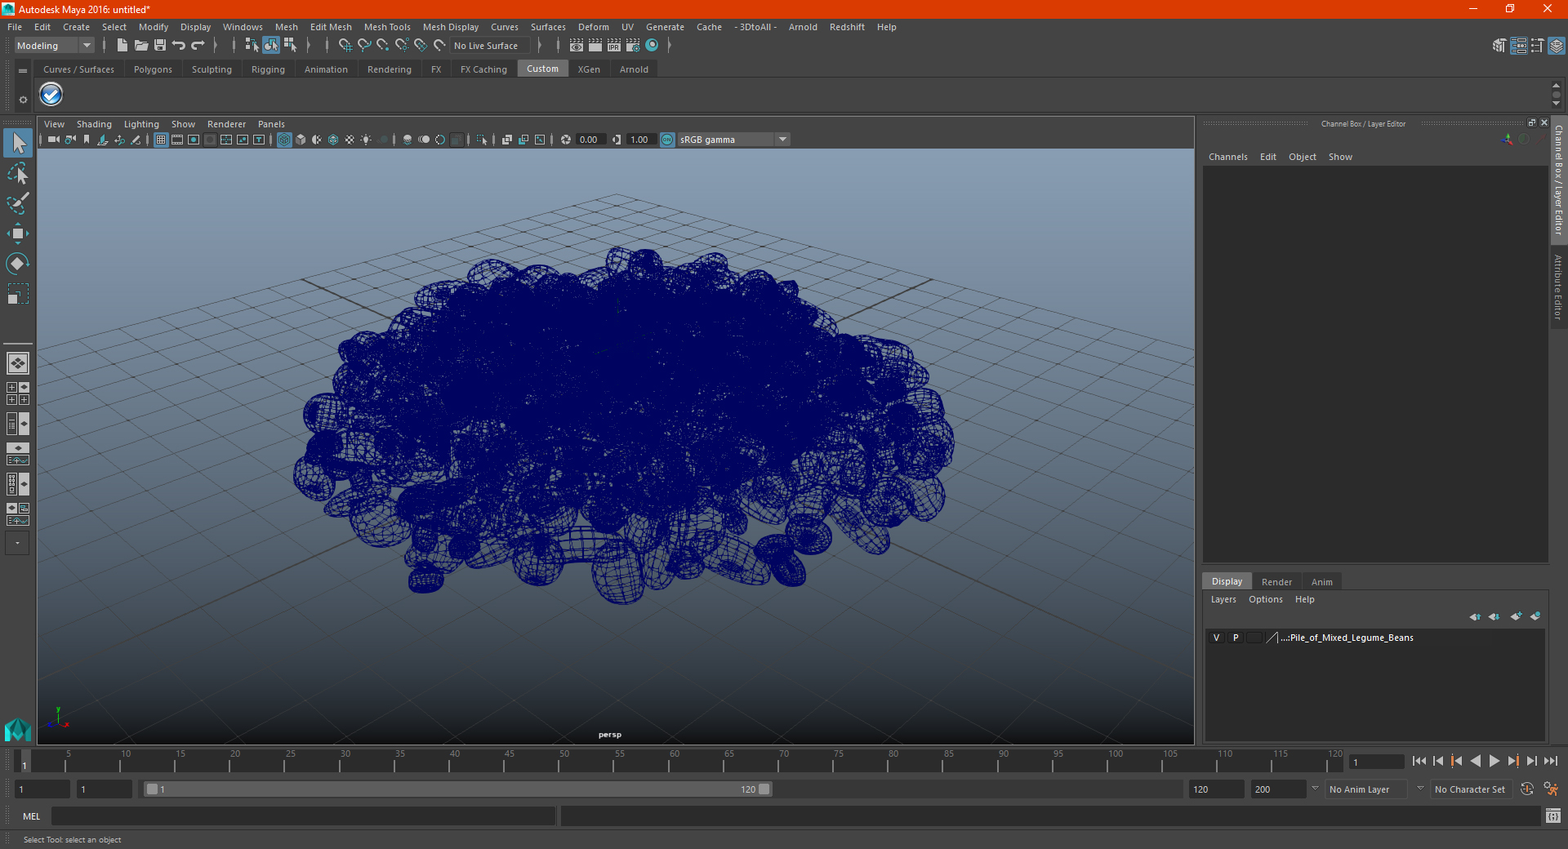Save the scene with the disk icon

(160, 46)
